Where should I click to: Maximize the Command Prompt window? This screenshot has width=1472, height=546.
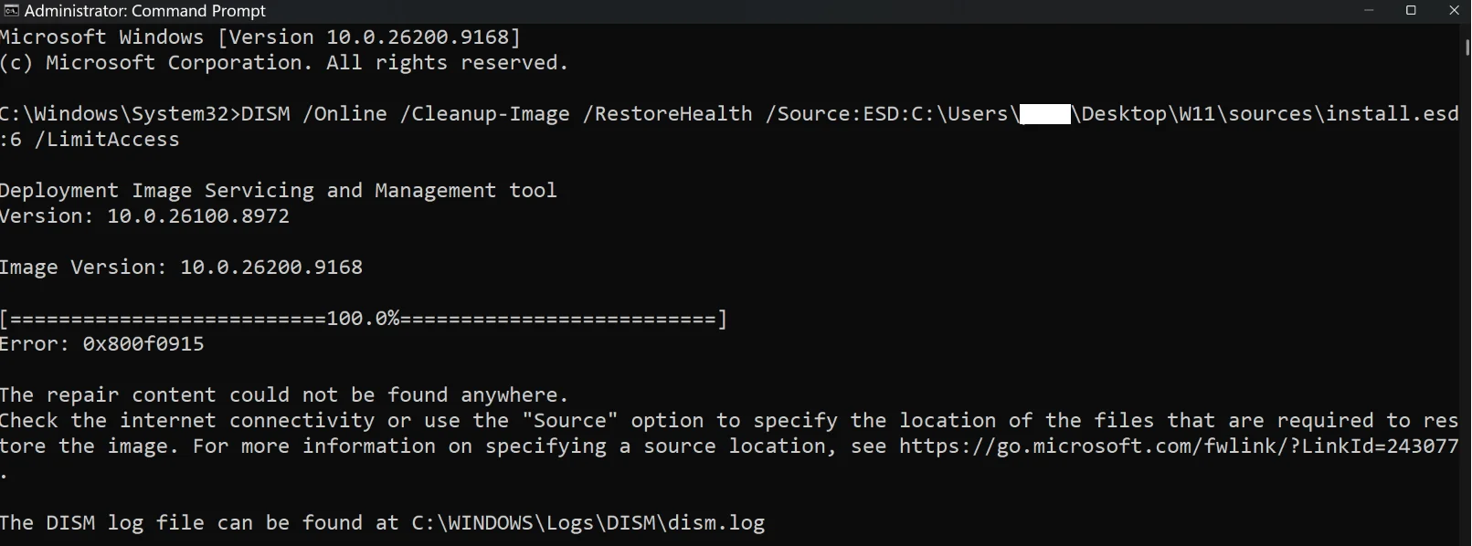[1411, 11]
